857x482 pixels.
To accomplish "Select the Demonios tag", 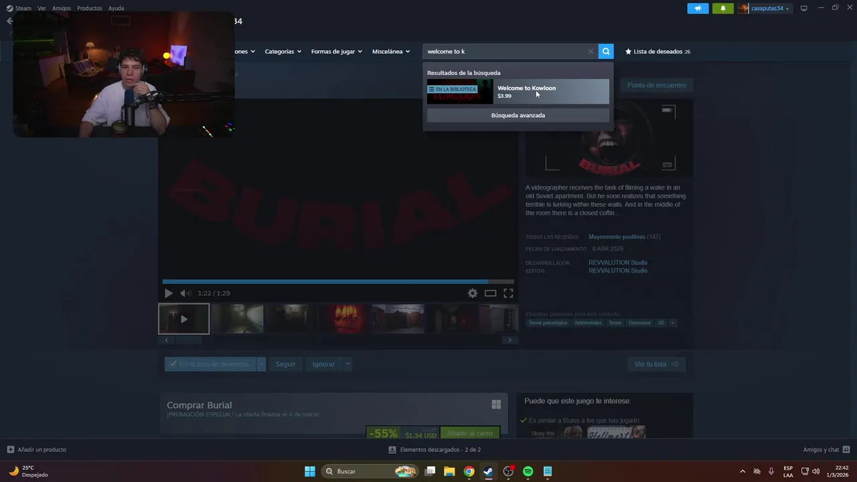I will coord(639,323).
